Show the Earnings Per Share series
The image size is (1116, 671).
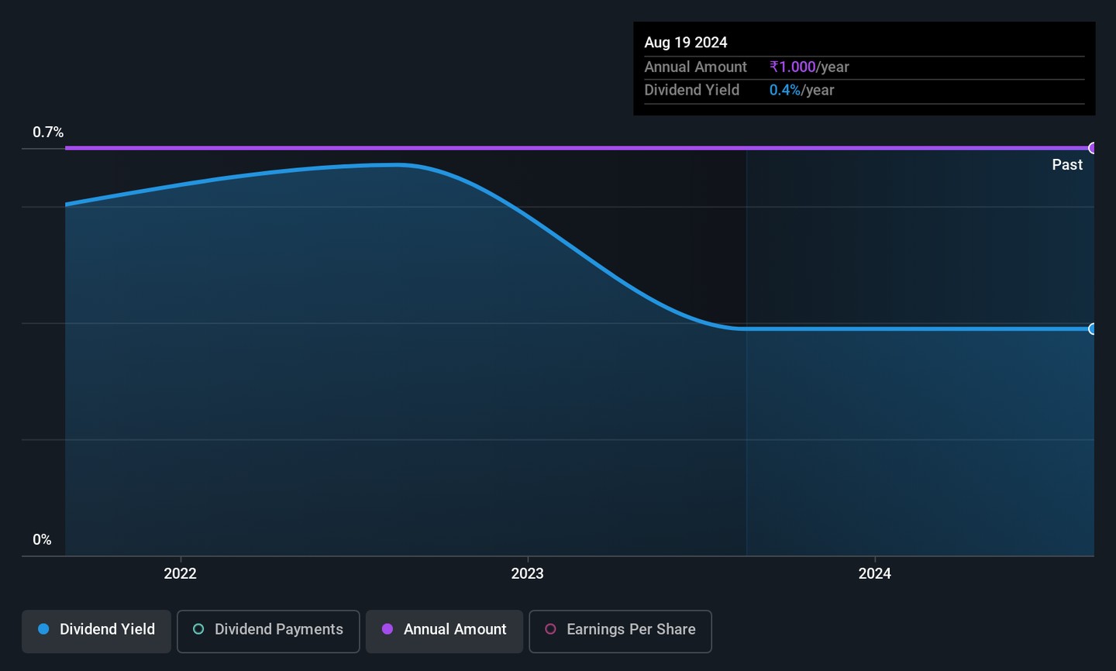(620, 631)
